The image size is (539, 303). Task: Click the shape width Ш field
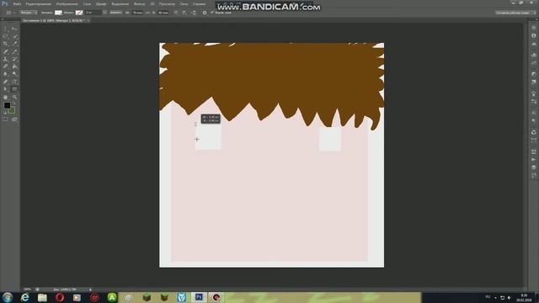(137, 13)
